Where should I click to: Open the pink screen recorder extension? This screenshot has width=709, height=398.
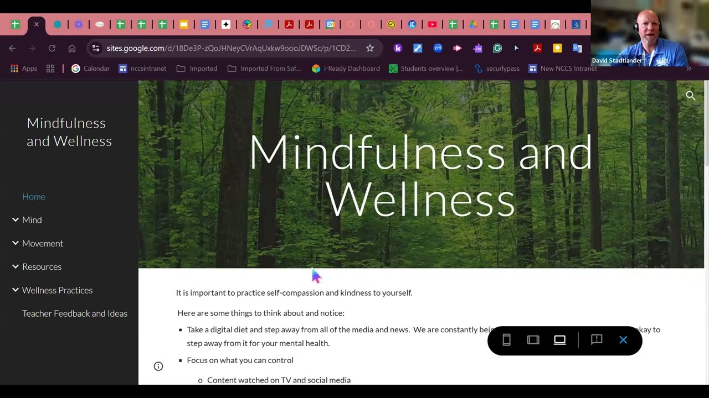pos(458,48)
